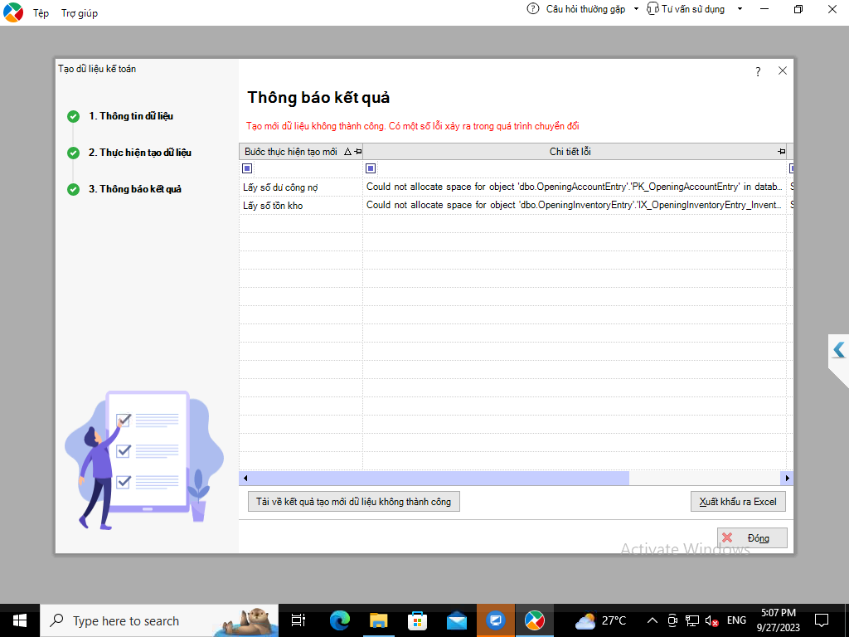Toggle filter box under 'Bước thực hiện tạo mới'
Viewport: 849px width, 637px height.
(247, 168)
